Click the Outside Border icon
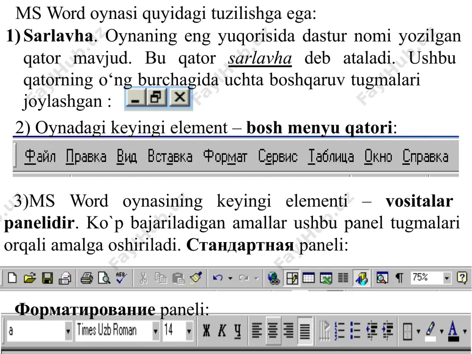 (x=408, y=331)
